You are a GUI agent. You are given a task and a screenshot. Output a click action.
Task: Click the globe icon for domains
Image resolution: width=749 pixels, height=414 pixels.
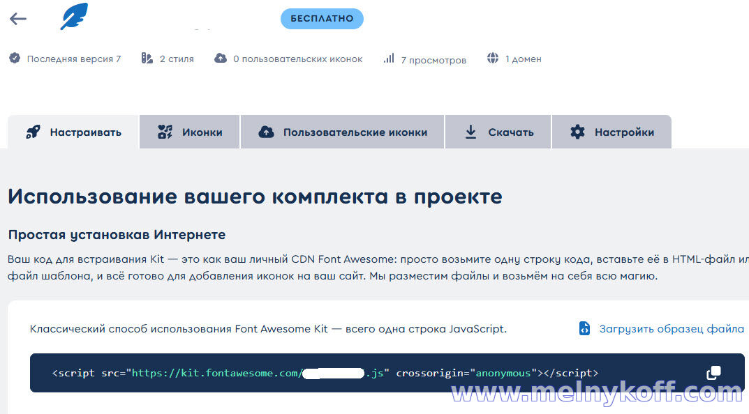[494, 59]
